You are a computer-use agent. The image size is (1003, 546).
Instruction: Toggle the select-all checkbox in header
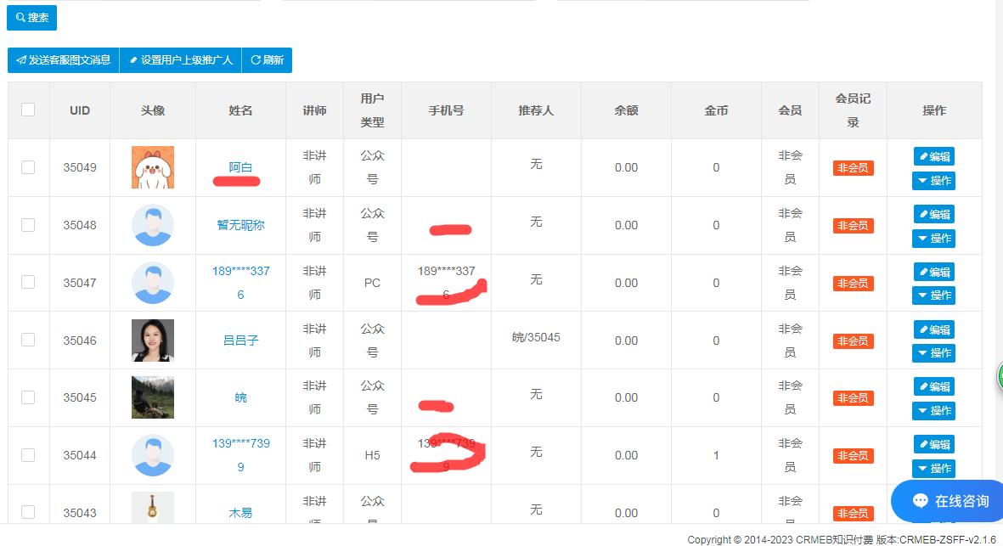click(28, 110)
